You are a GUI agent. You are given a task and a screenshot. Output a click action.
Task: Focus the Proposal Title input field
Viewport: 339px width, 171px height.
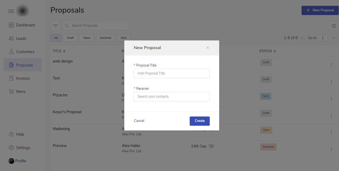pyautogui.click(x=171, y=73)
